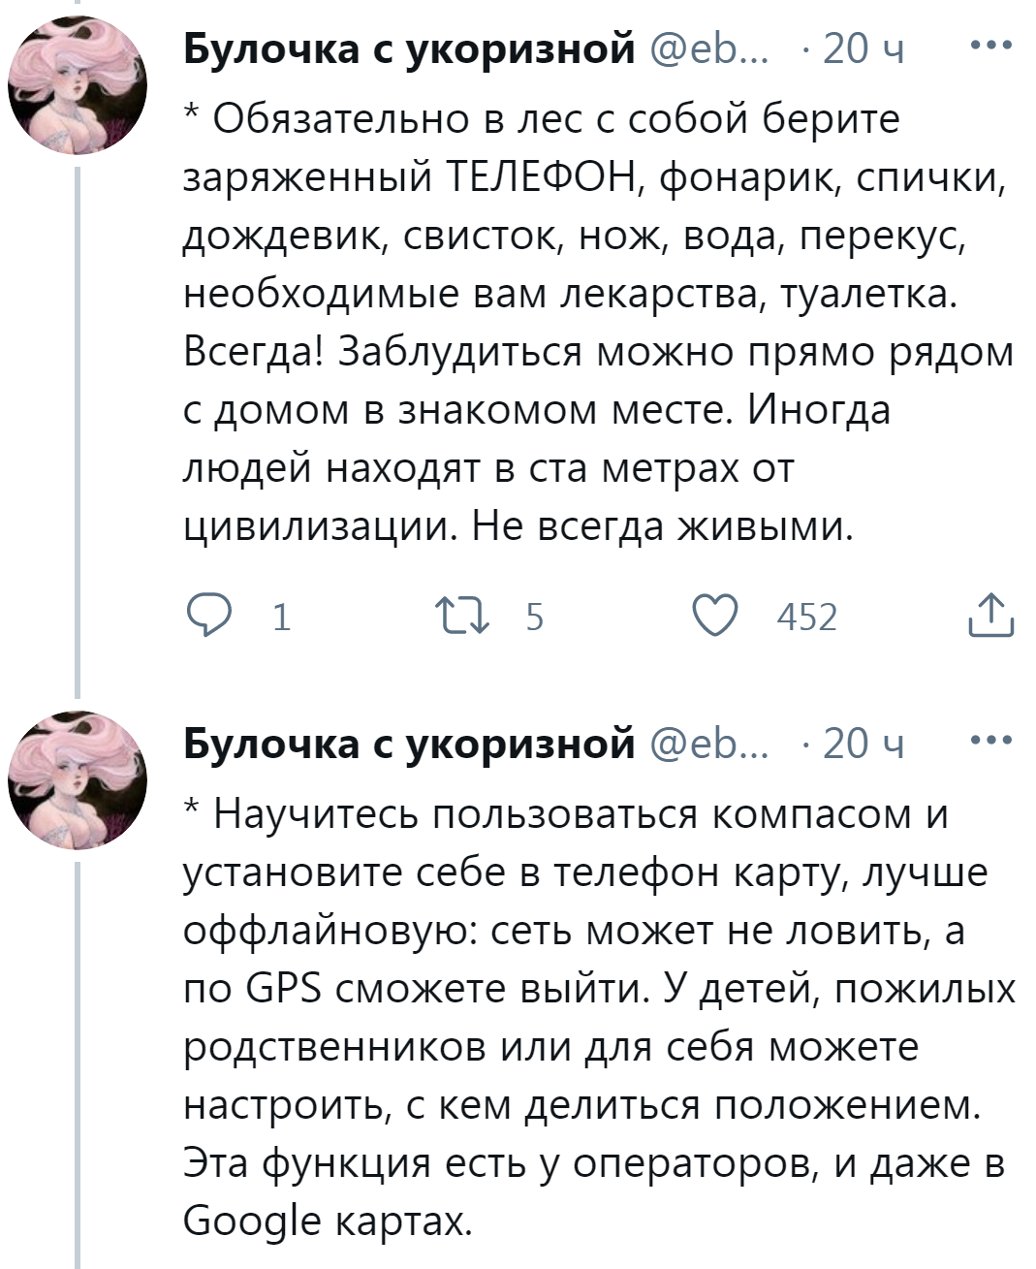The height and width of the screenshot is (1269, 1036).
Task: Open the share icon on first tweet
Action: 990,616
